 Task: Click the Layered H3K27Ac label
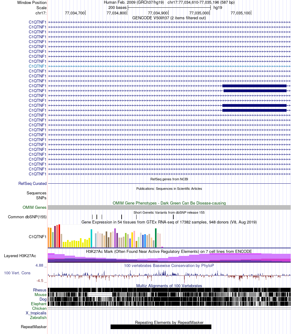pos(20,256)
